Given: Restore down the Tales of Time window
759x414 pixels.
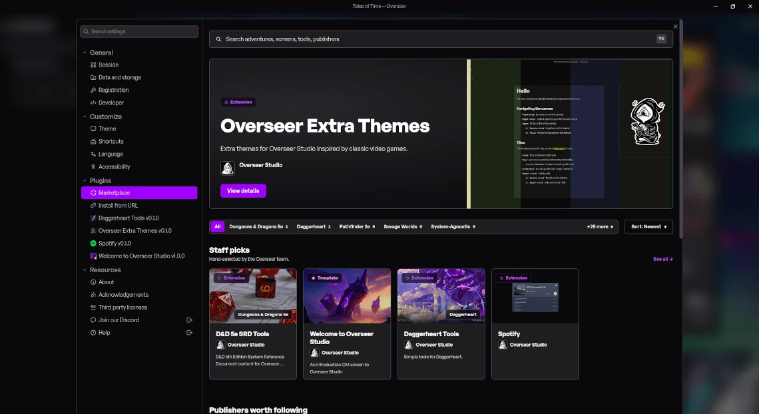Looking at the screenshot, I should point(732,6).
